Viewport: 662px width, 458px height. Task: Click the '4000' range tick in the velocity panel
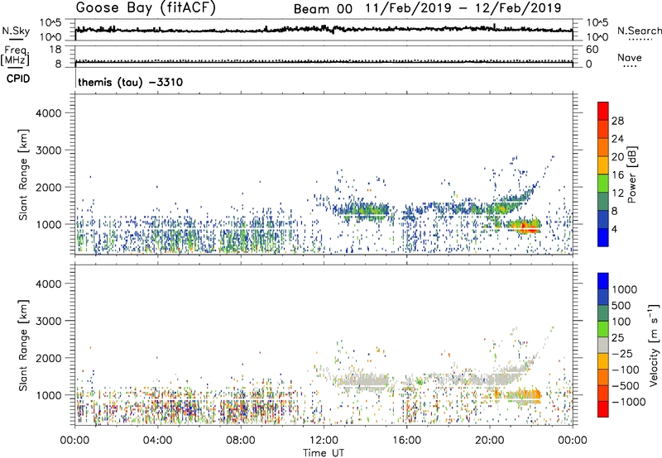(49, 284)
